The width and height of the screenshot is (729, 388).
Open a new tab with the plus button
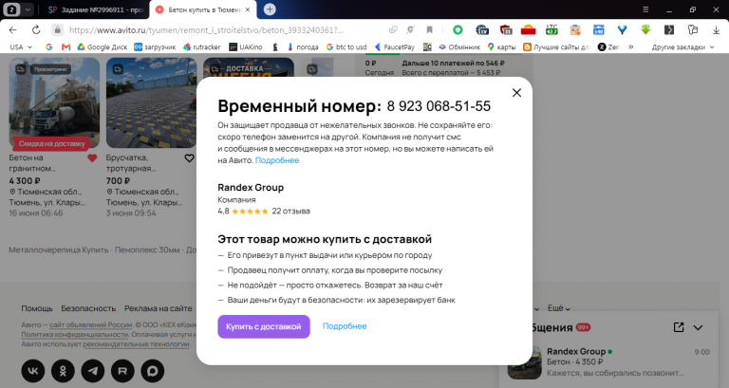[x=270, y=9]
